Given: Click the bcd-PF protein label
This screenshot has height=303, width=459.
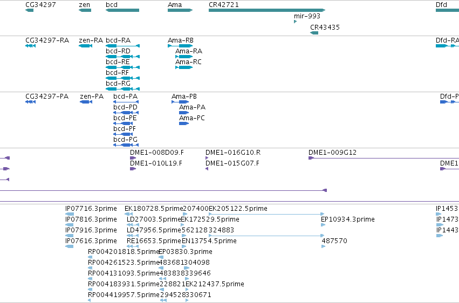Looking at the screenshot, I should (x=125, y=129).
